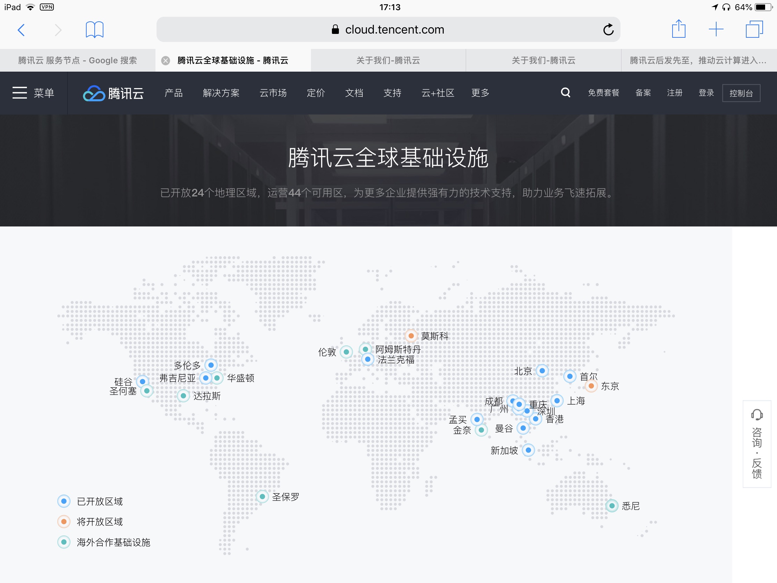
Task: Select the 新加坡 map marker
Action: (528, 450)
